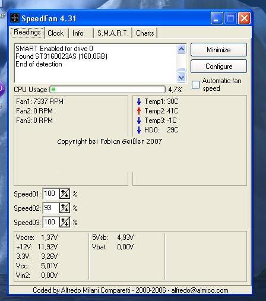This screenshot has width=266, height=301.
Task: Click the Minimize button
Action: (x=218, y=50)
